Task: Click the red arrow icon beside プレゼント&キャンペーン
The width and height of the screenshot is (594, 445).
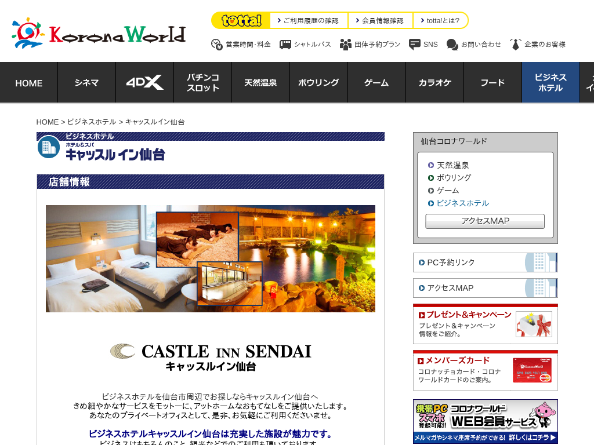Action: (x=422, y=315)
